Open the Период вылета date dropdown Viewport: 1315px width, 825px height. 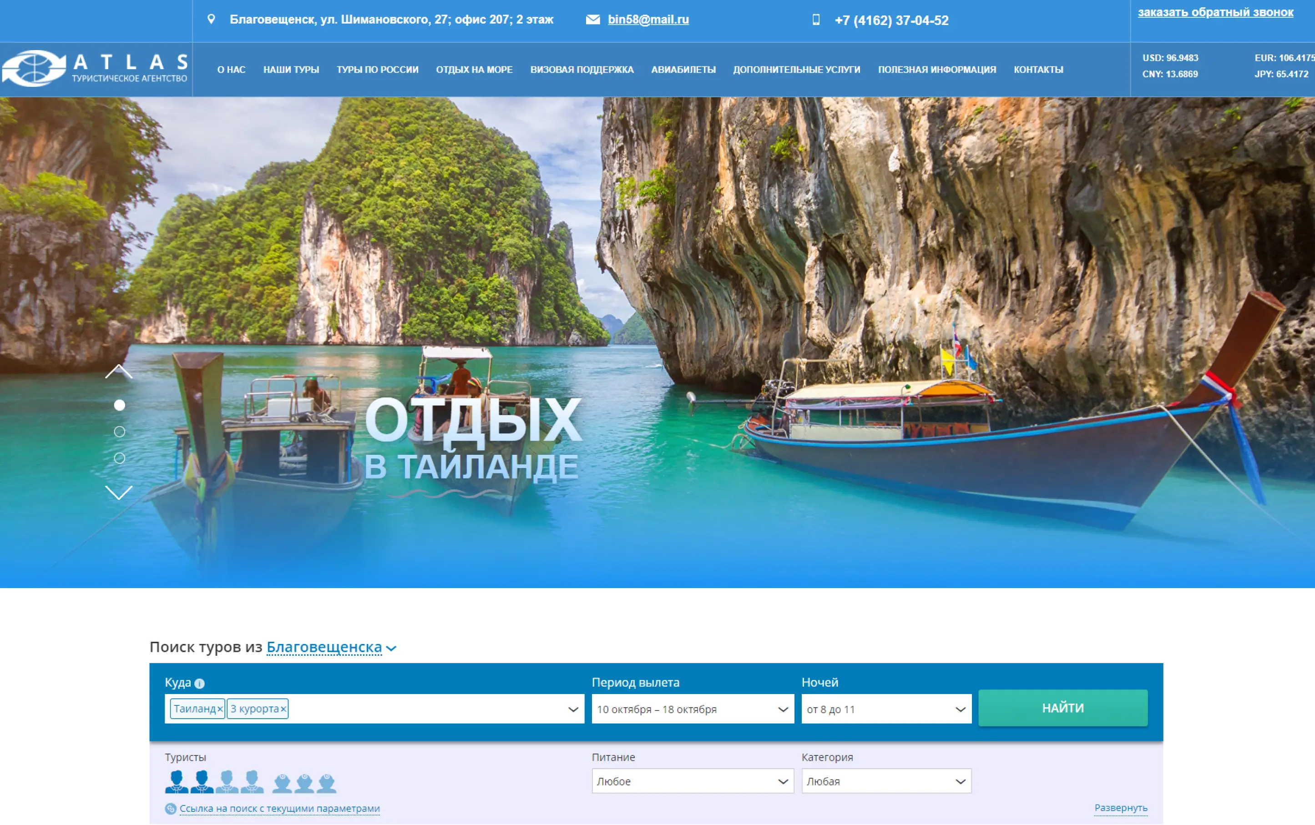point(692,709)
